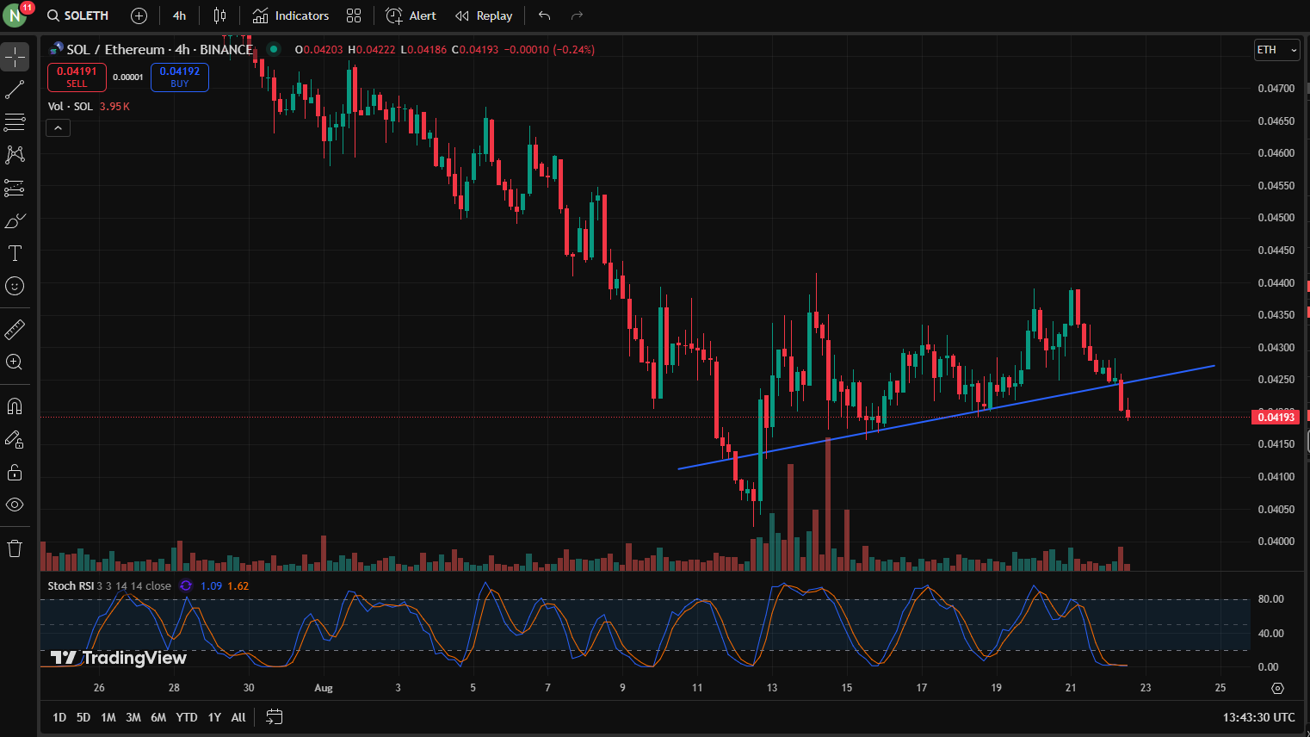This screenshot has width=1310, height=737.
Task: Open indicator templates grid icon
Action: [354, 15]
